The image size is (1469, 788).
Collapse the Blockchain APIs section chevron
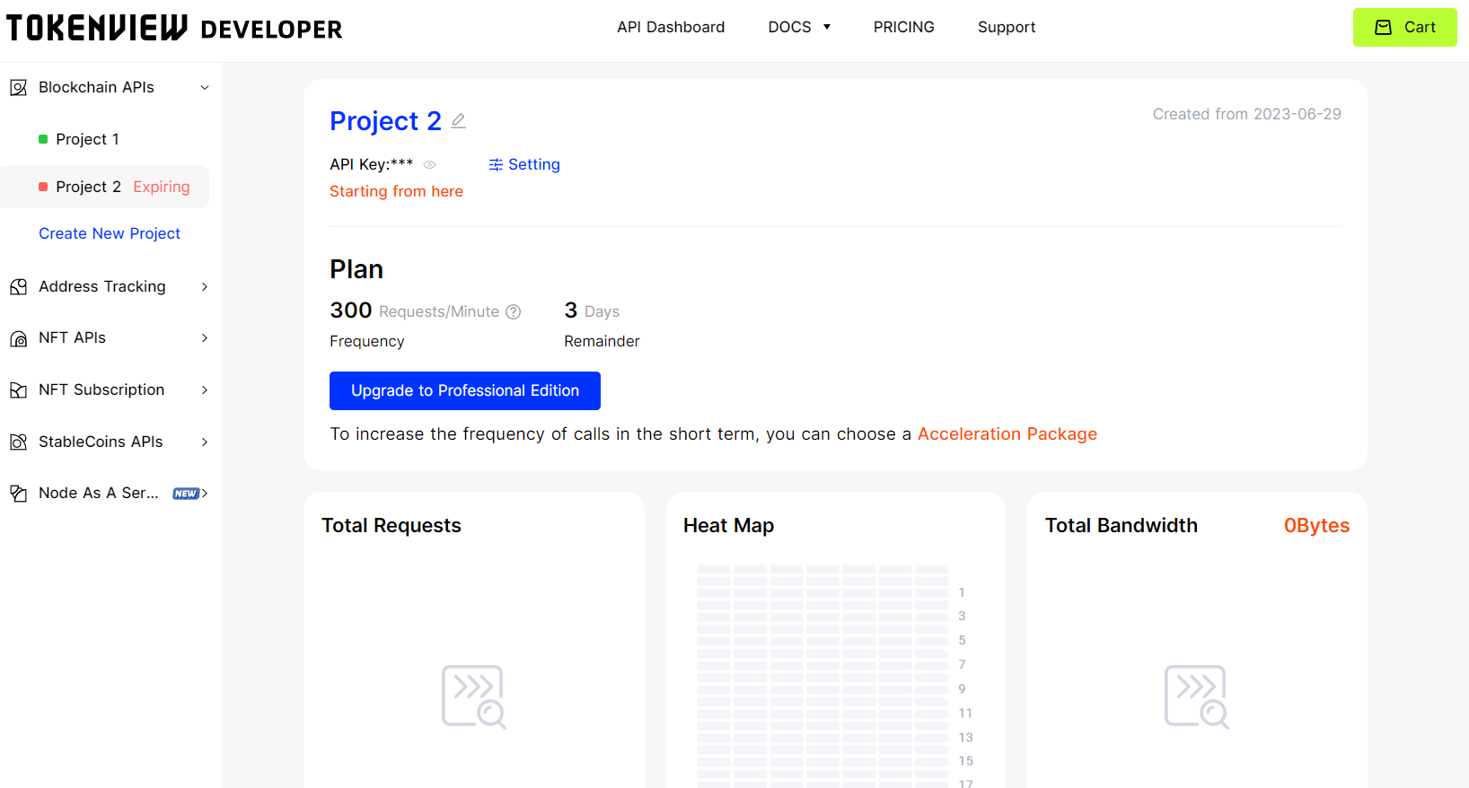pyautogui.click(x=205, y=88)
